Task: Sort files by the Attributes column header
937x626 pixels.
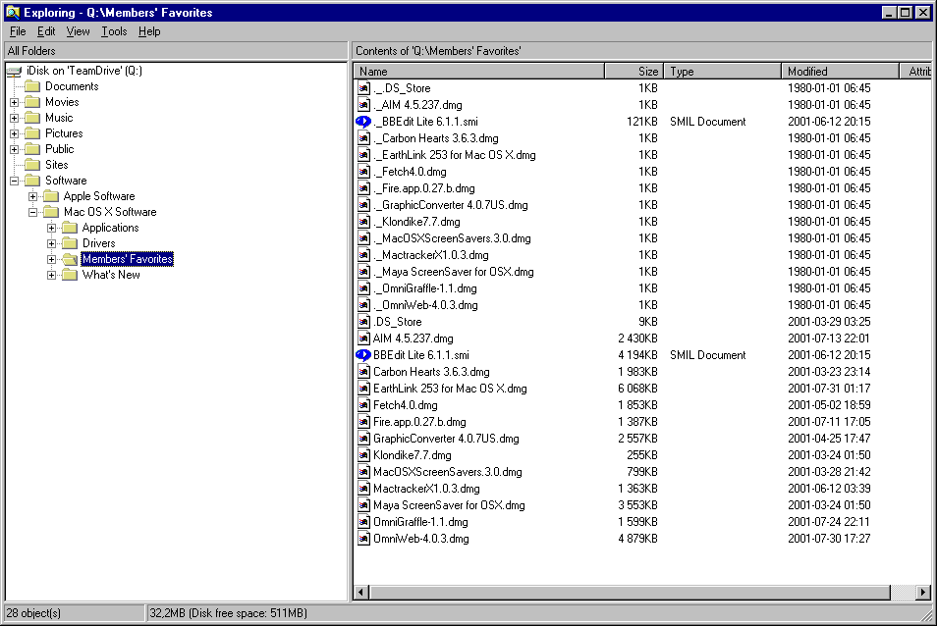Action: pyautogui.click(x=916, y=72)
